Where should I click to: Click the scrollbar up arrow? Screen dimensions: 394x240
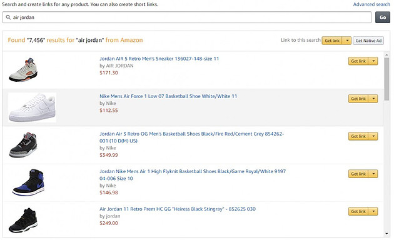386,54
